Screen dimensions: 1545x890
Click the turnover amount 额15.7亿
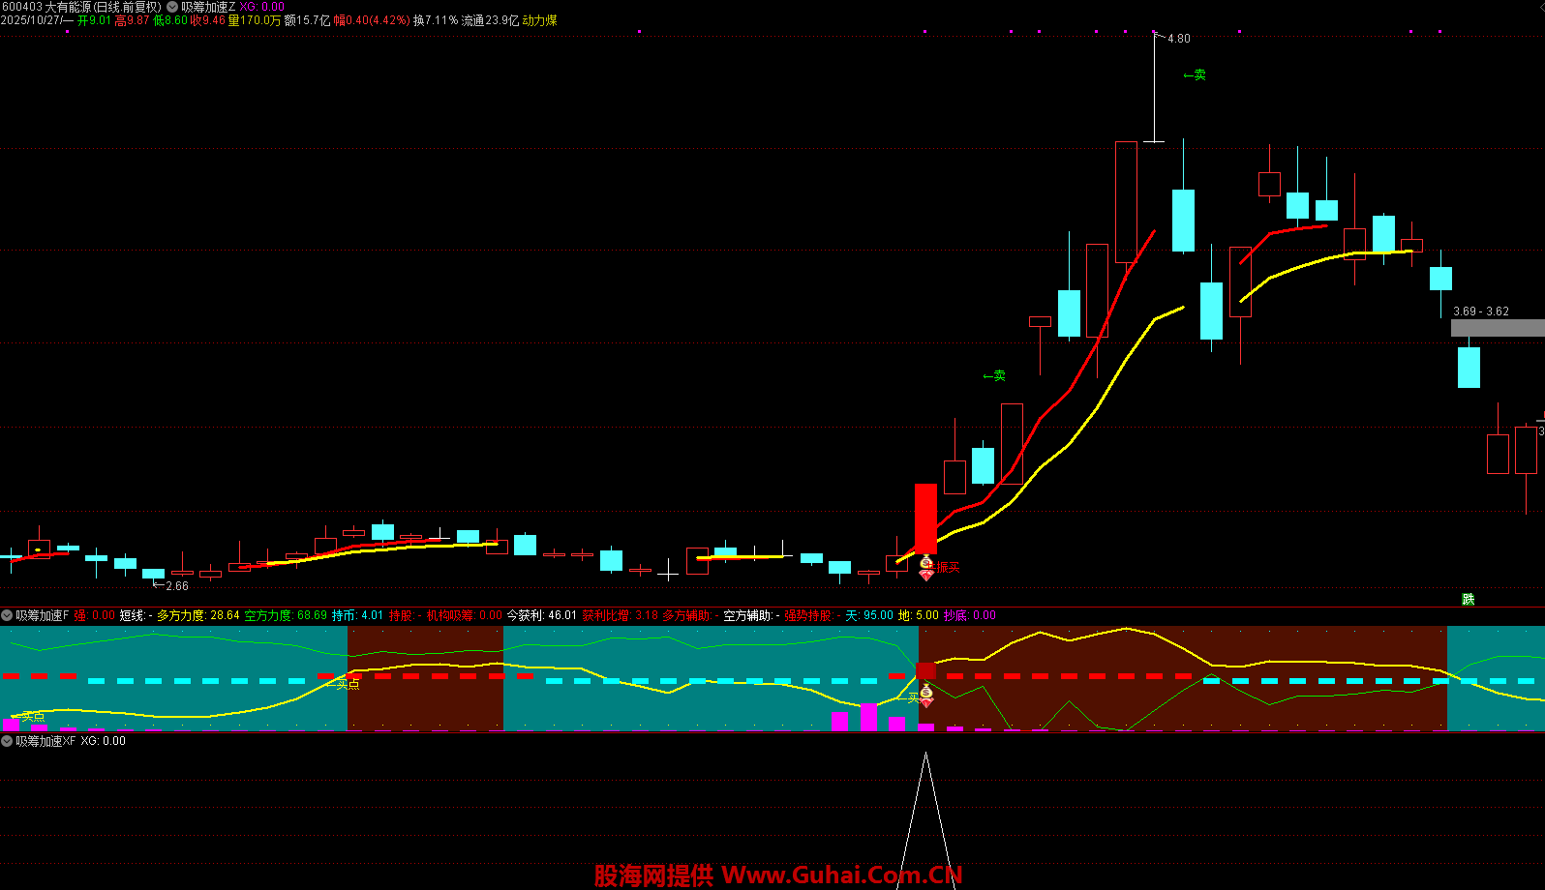tap(307, 20)
